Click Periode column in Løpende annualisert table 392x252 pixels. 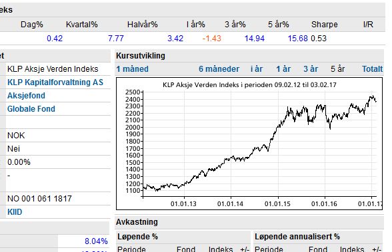click(269, 249)
